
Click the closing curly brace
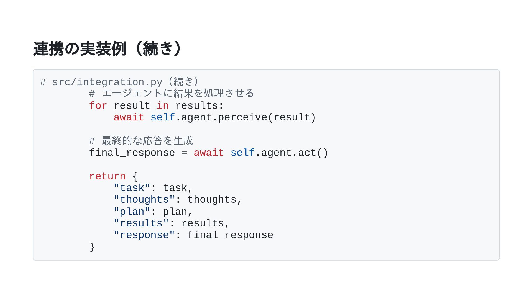(92, 247)
